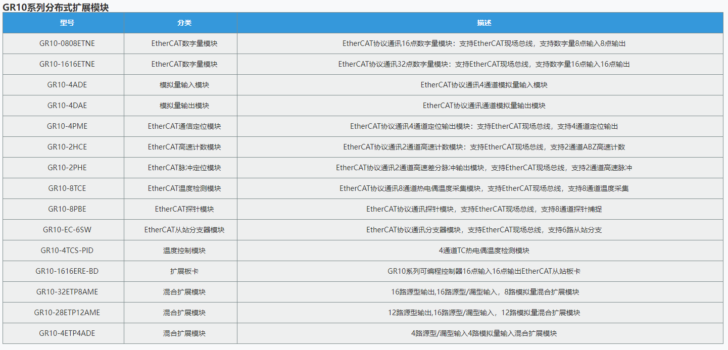Click the 型号 column header
The width and height of the screenshot is (728, 350).
click(67, 23)
